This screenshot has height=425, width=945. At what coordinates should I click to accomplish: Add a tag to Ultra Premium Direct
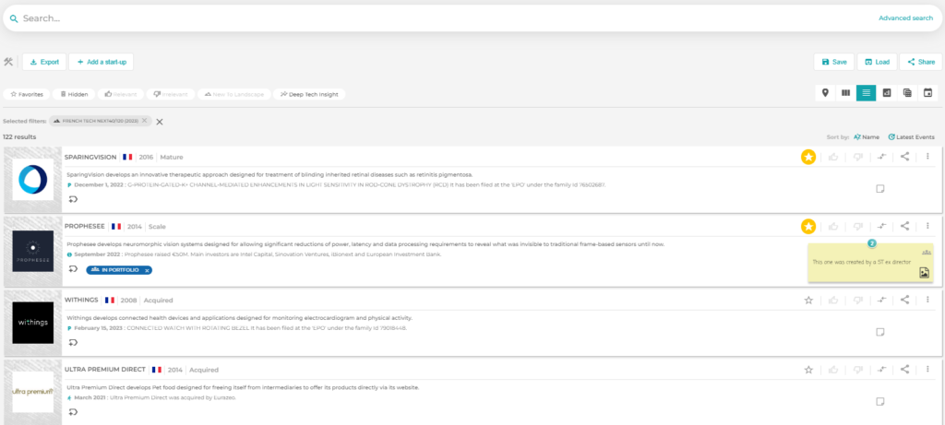click(x=73, y=412)
